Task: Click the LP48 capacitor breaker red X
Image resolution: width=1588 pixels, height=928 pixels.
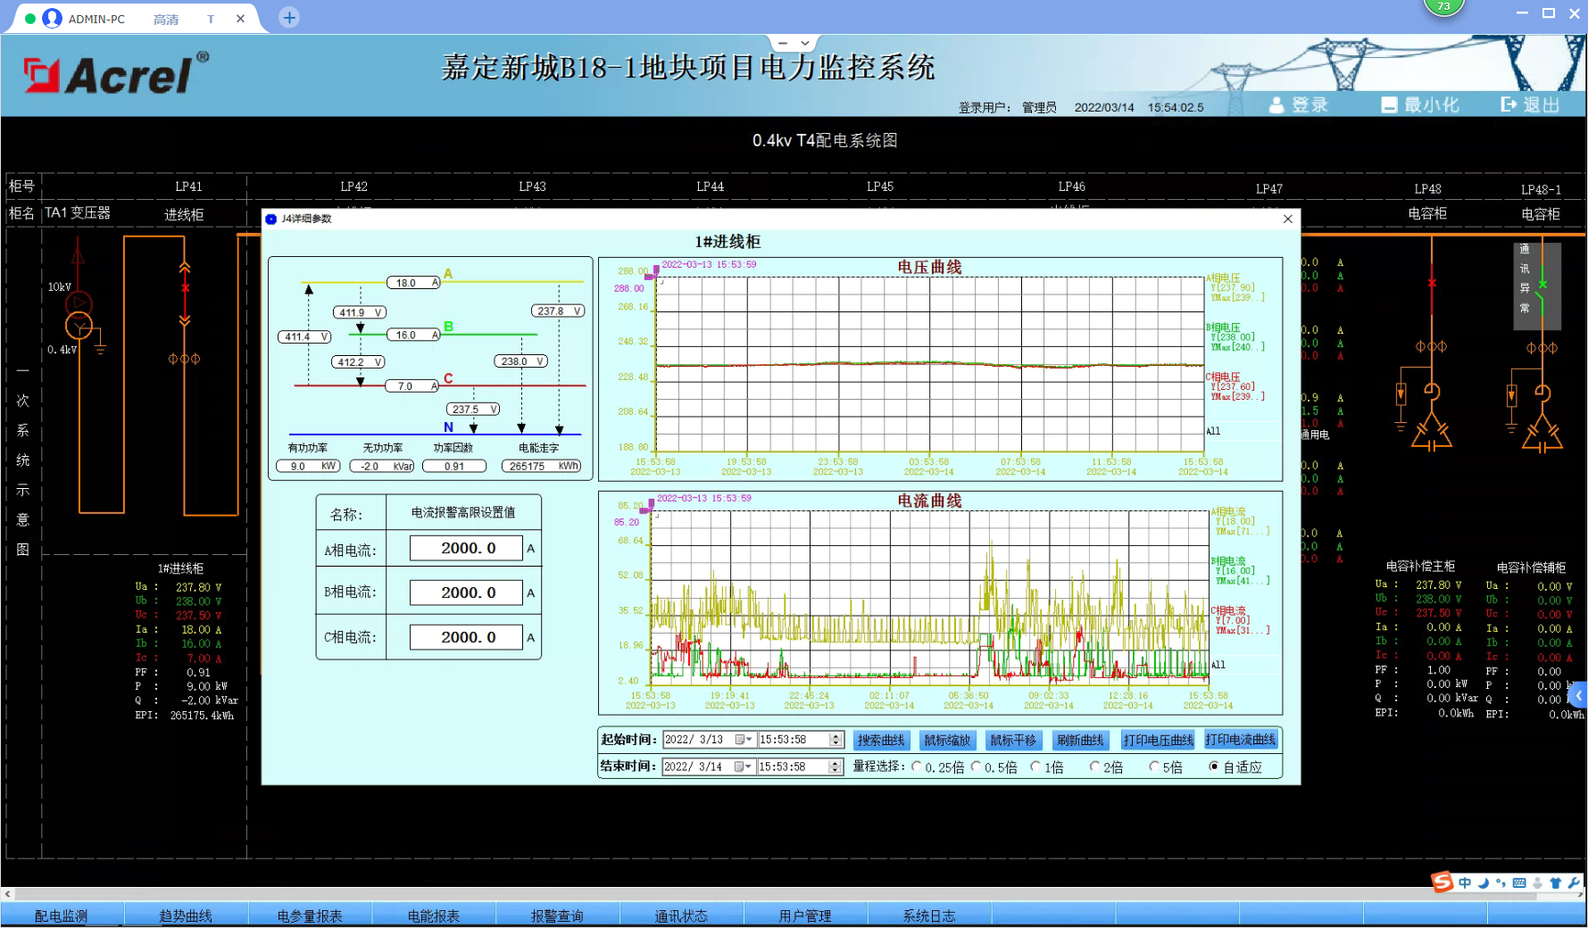Action: click(1431, 284)
